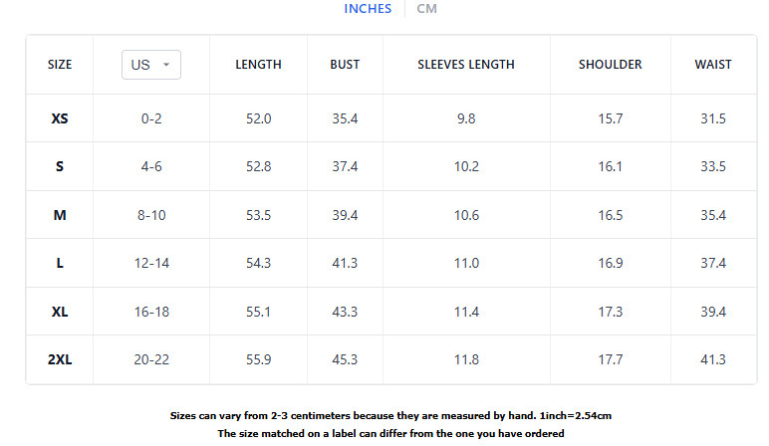The height and width of the screenshot is (446, 769).
Task: Click the US size 0-2 cell
Action: 151,118
